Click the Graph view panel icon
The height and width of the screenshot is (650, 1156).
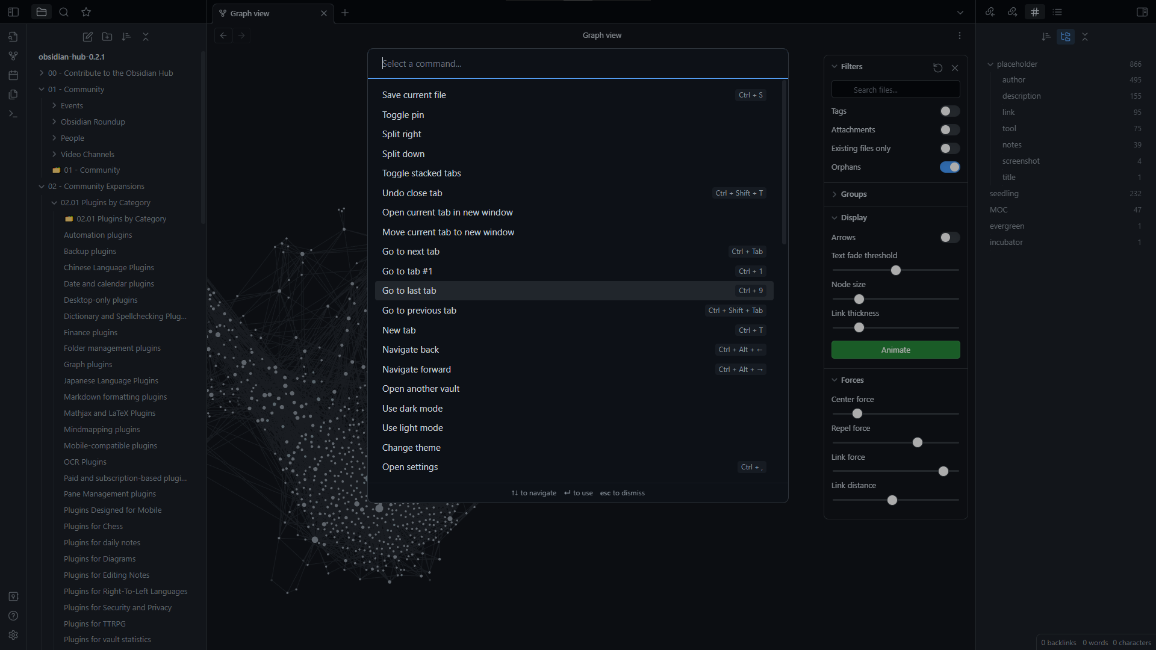coord(12,55)
